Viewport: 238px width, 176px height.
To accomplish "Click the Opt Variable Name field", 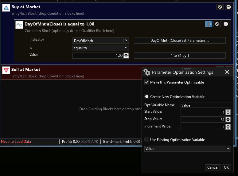I will (x=205, y=105).
